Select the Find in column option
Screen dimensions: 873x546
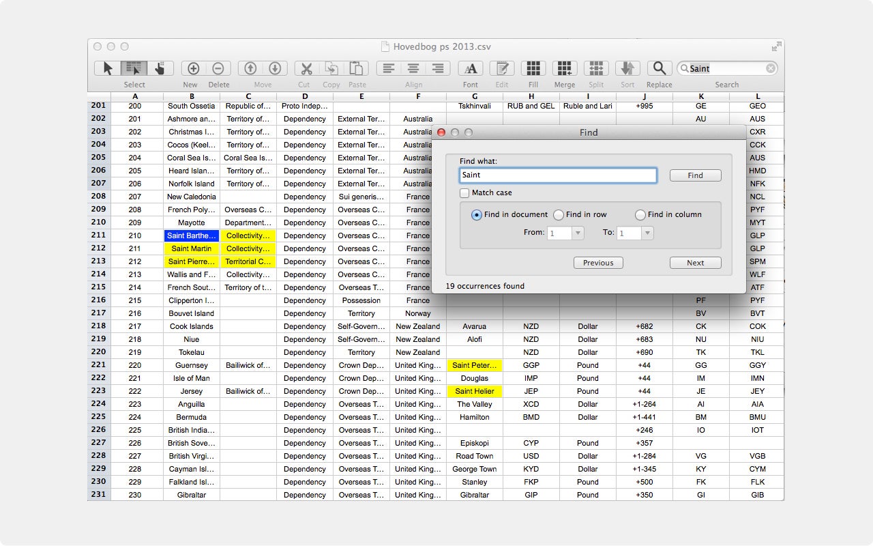click(x=640, y=215)
